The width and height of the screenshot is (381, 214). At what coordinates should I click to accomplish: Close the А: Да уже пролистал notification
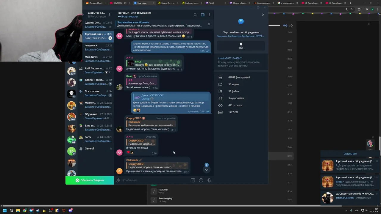click(377, 161)
